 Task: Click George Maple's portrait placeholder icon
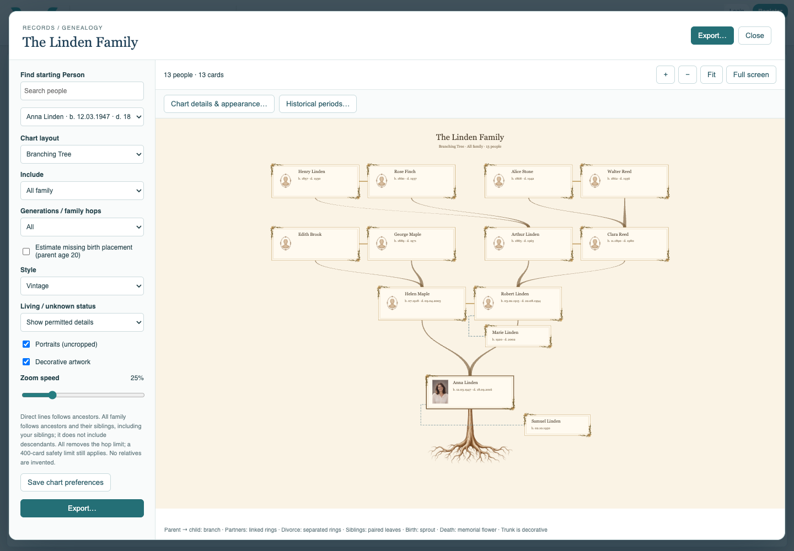[x=382, y=244]
